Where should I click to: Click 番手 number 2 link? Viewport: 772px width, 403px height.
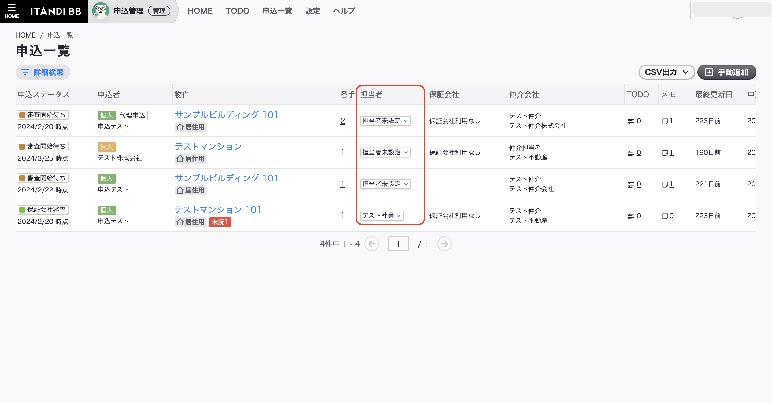[x=343, y=121]
